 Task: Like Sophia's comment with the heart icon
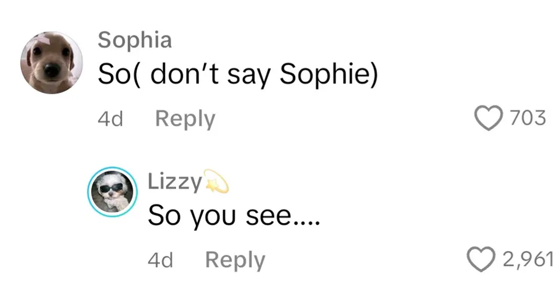(487, 117)
